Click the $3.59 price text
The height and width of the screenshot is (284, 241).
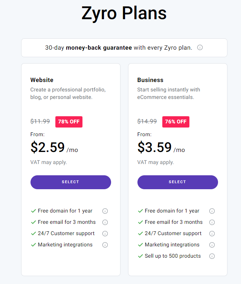click(155, 147)
